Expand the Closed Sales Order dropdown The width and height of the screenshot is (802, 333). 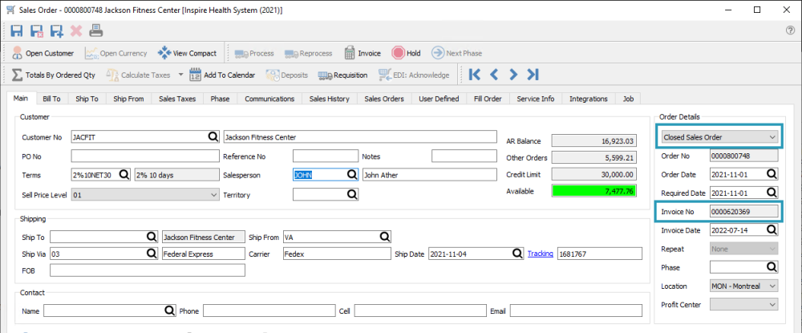point(772,138)
